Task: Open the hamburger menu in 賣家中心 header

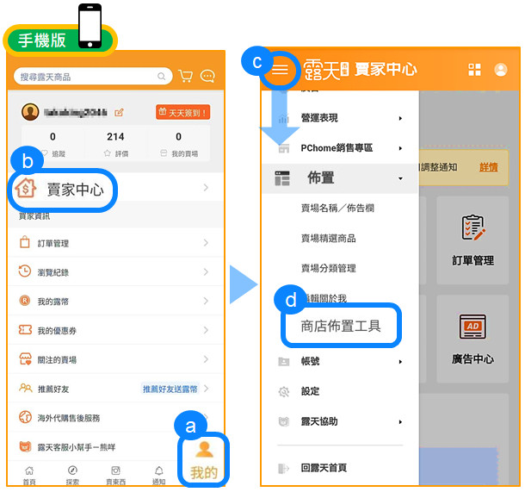Action: [280, 70]
